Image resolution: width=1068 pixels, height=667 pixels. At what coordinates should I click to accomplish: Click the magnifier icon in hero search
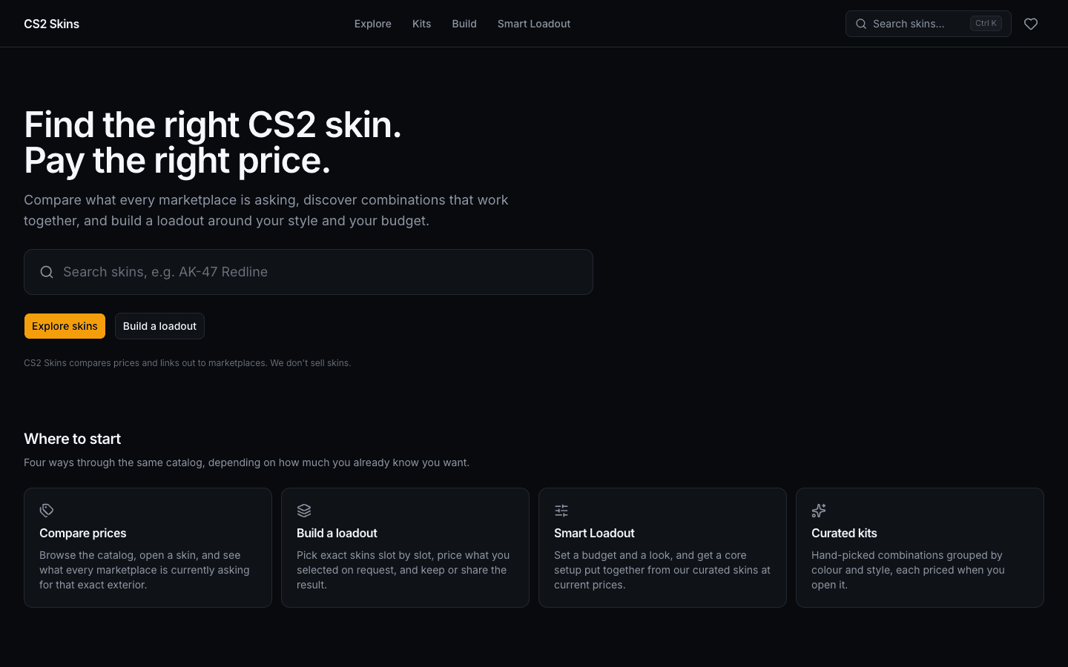click(x=47, y=272)
